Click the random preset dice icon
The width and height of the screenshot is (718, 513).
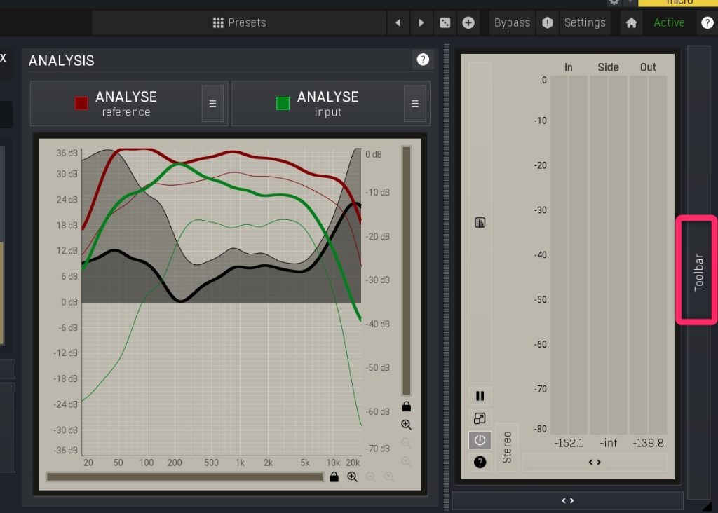(x=445, y=22)
